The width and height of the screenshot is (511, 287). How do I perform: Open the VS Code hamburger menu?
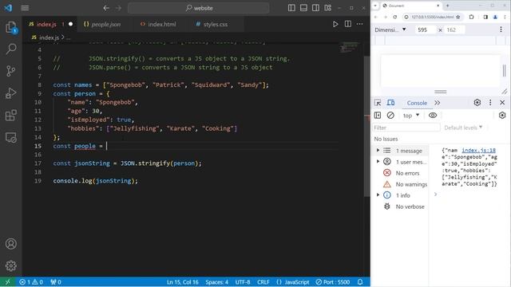click(25, 8)
